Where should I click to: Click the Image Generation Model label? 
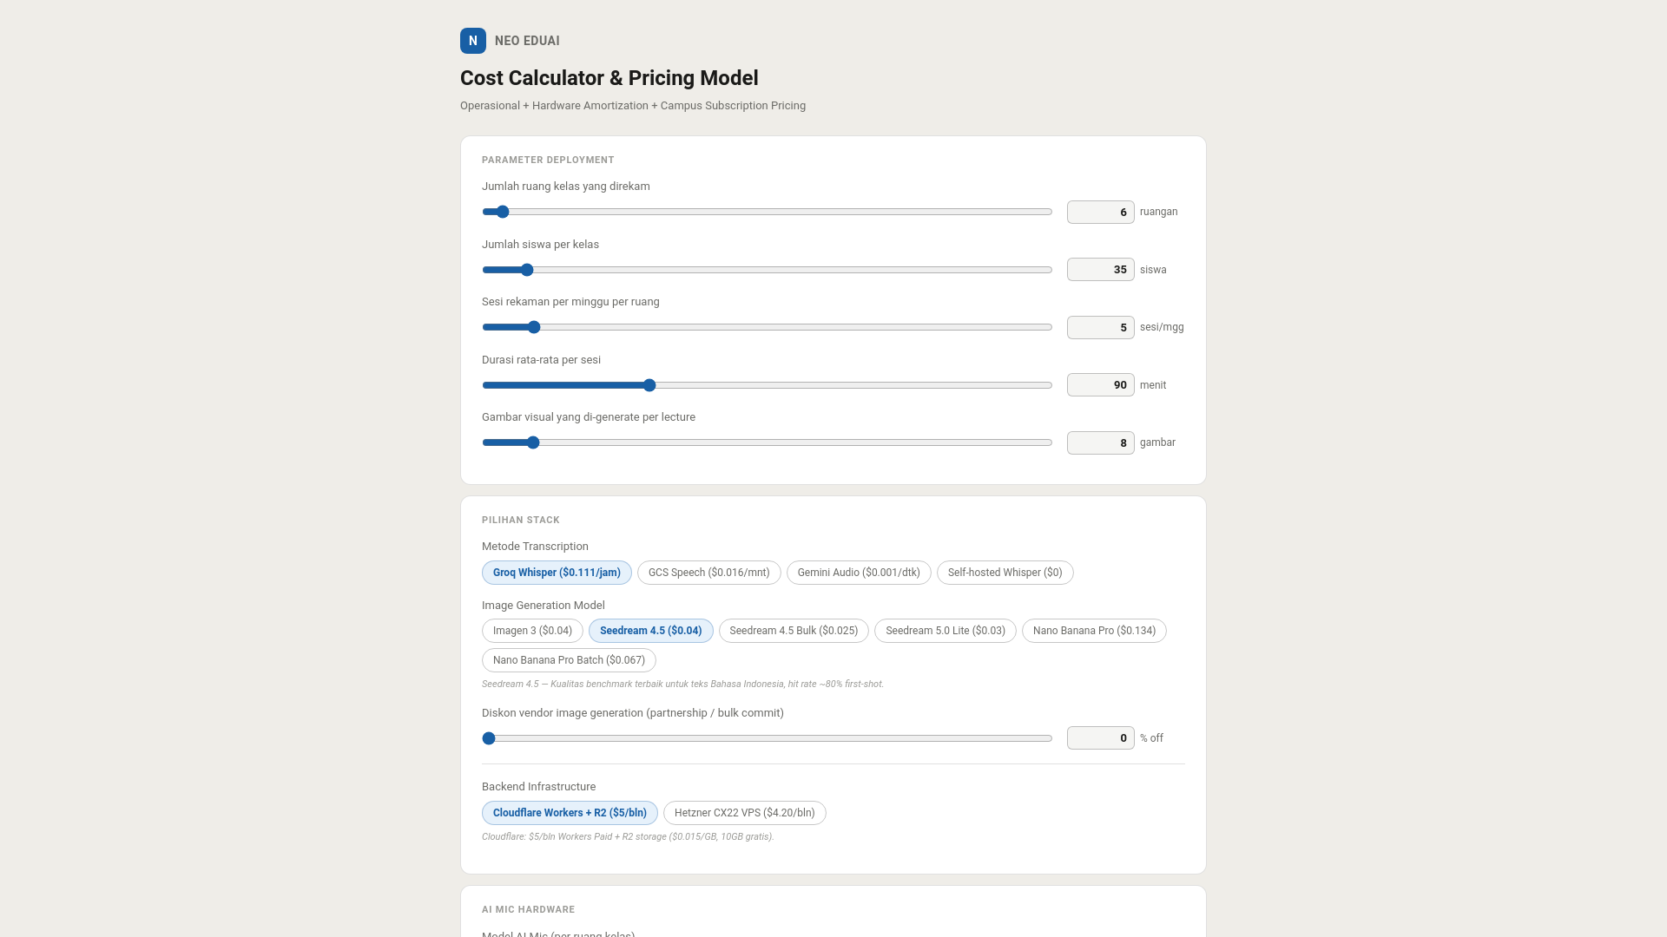(x=543, y=606)
